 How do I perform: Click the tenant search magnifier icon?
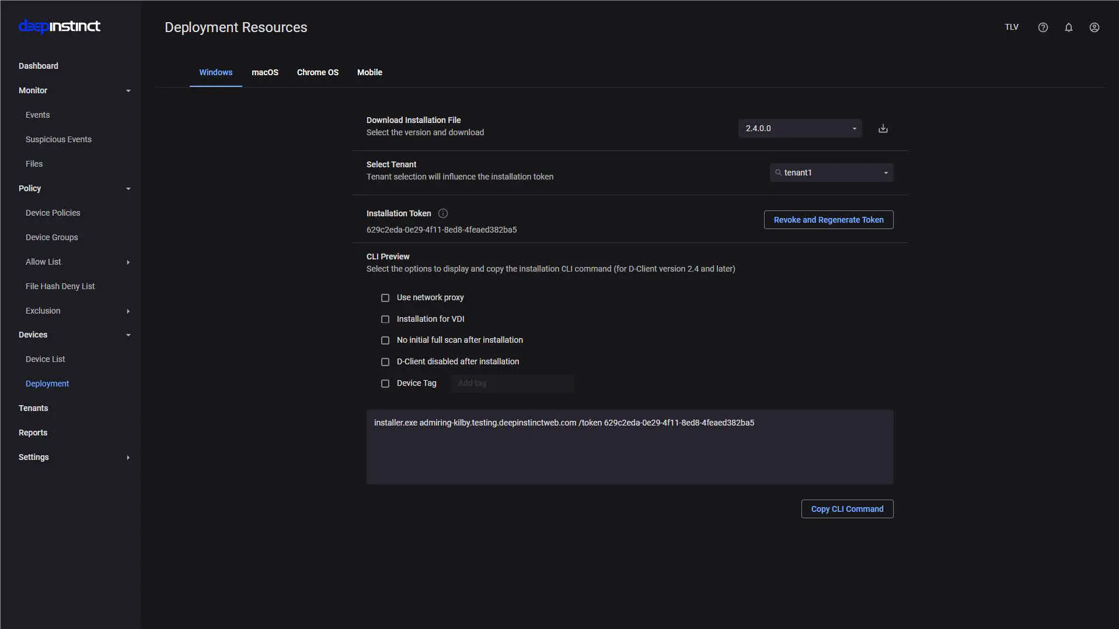tap(778, 173)
